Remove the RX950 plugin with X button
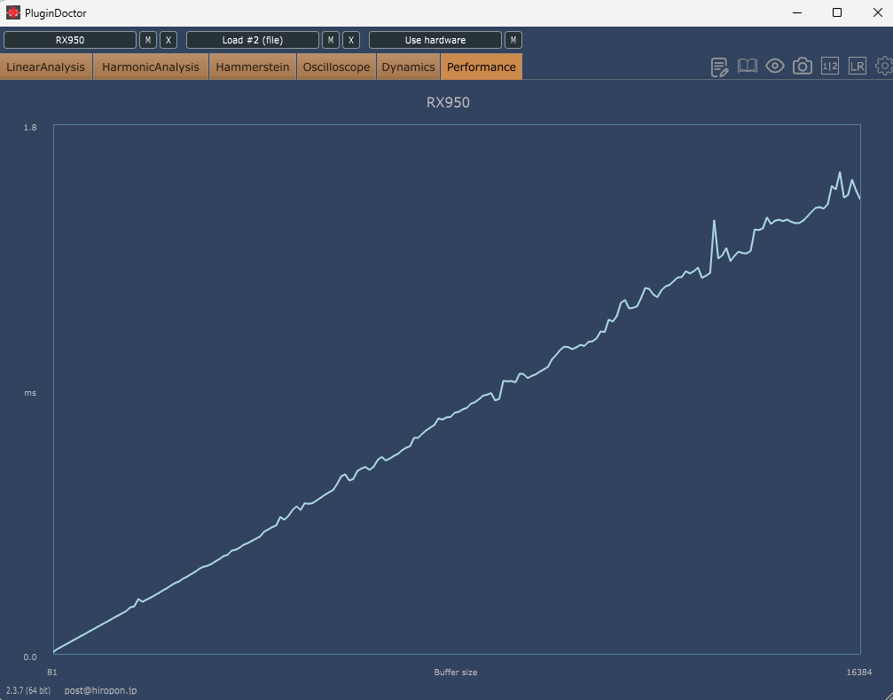The image size is (893, 700). point(168,40)
